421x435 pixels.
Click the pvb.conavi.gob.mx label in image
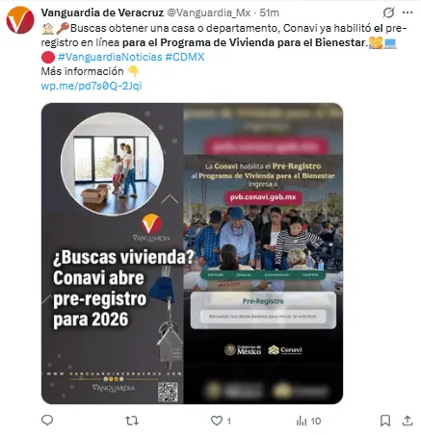[263, 197]
